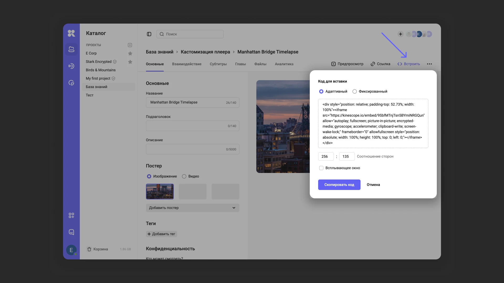Select the Видео poster radio option
Viewport: 504px width, 283px height.
pos(184,176)
